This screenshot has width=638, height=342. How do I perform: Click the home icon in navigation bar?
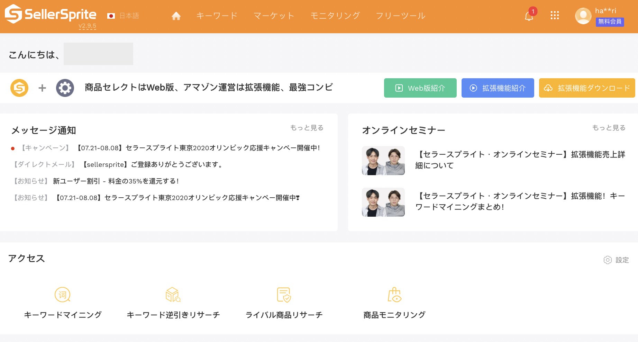176,16
